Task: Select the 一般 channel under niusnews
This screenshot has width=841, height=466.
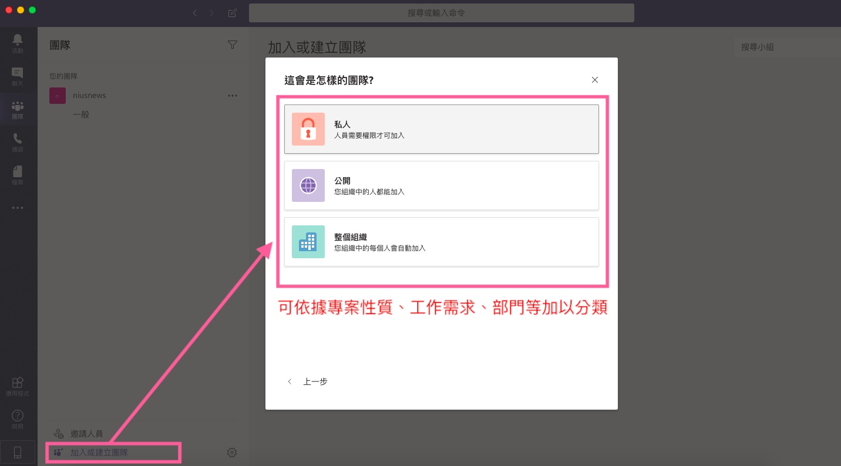Action: pos(81,114)
